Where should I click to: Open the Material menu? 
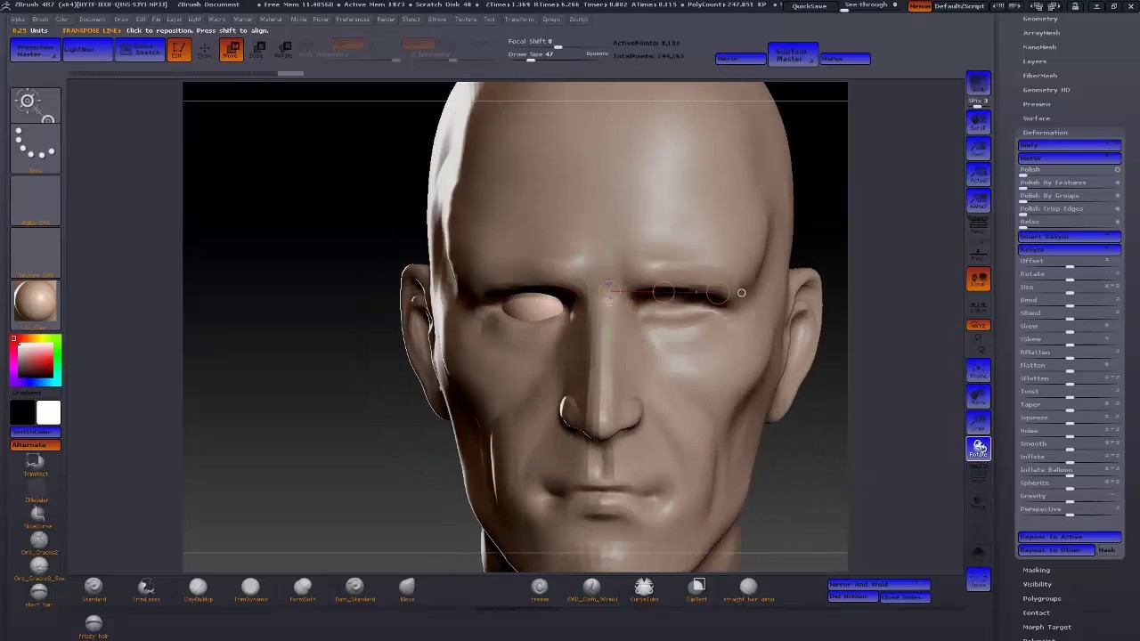point(271,19)
